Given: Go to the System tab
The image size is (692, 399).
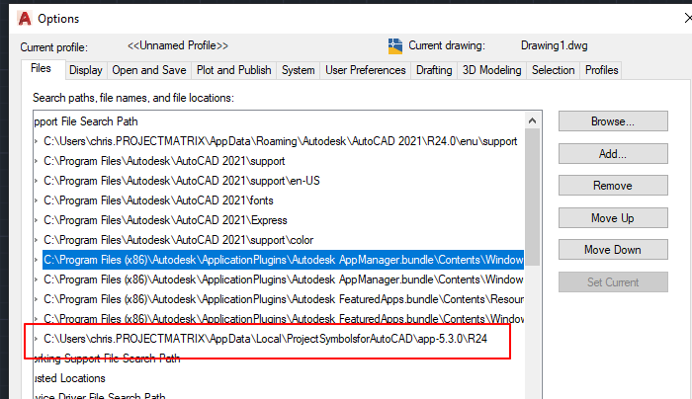Looking at the screenshot, I should 299,70.
